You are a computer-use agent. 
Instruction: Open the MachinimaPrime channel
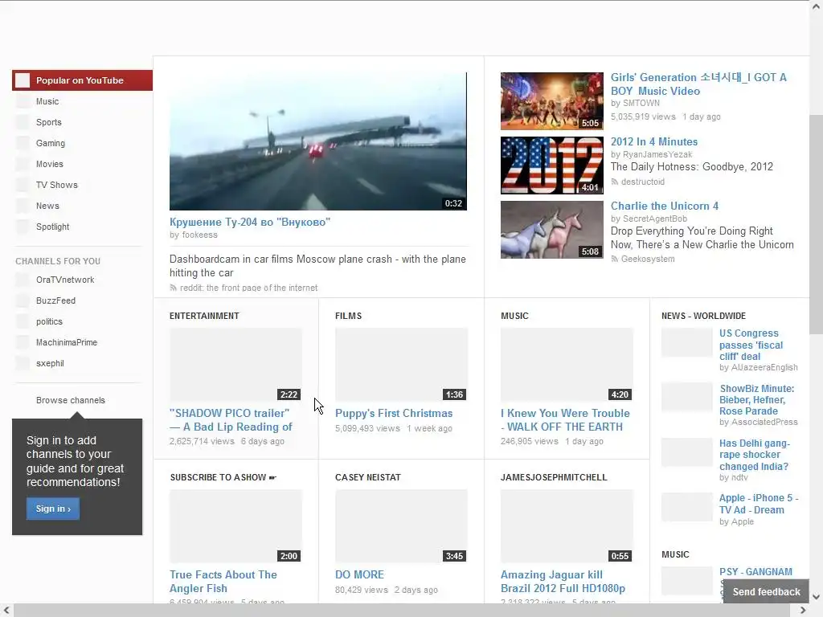click(67, 342)
